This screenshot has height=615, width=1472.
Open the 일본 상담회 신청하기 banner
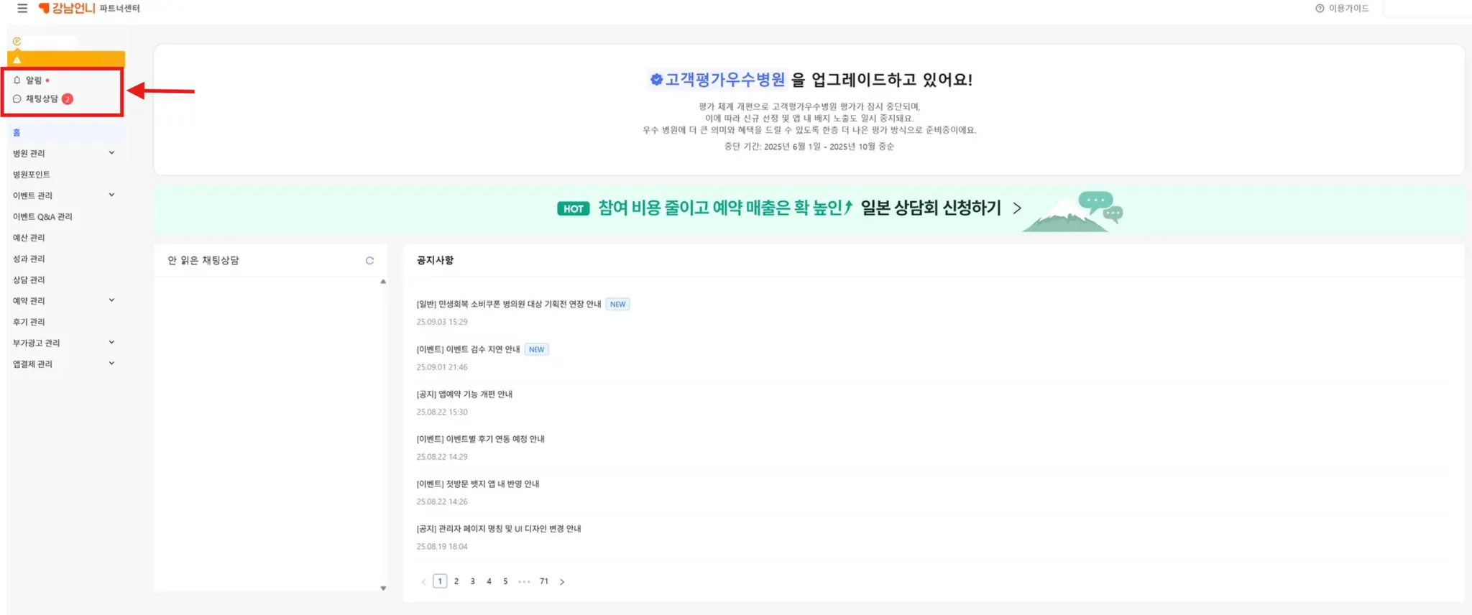tap(809, 209)
